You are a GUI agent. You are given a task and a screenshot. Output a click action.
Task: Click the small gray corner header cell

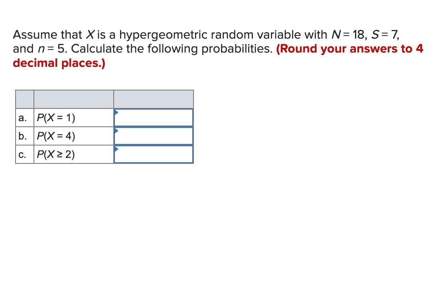[24, 99]
